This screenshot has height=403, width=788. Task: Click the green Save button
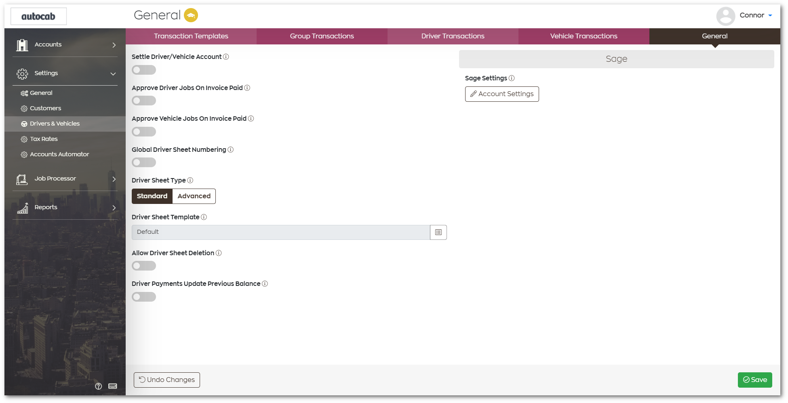coord(755,380)
